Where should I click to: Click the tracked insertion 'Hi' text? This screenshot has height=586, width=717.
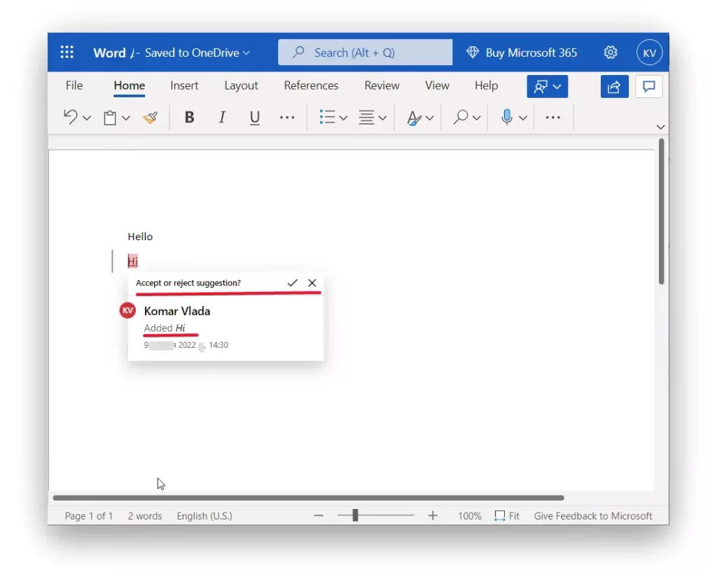pos(132,261)
